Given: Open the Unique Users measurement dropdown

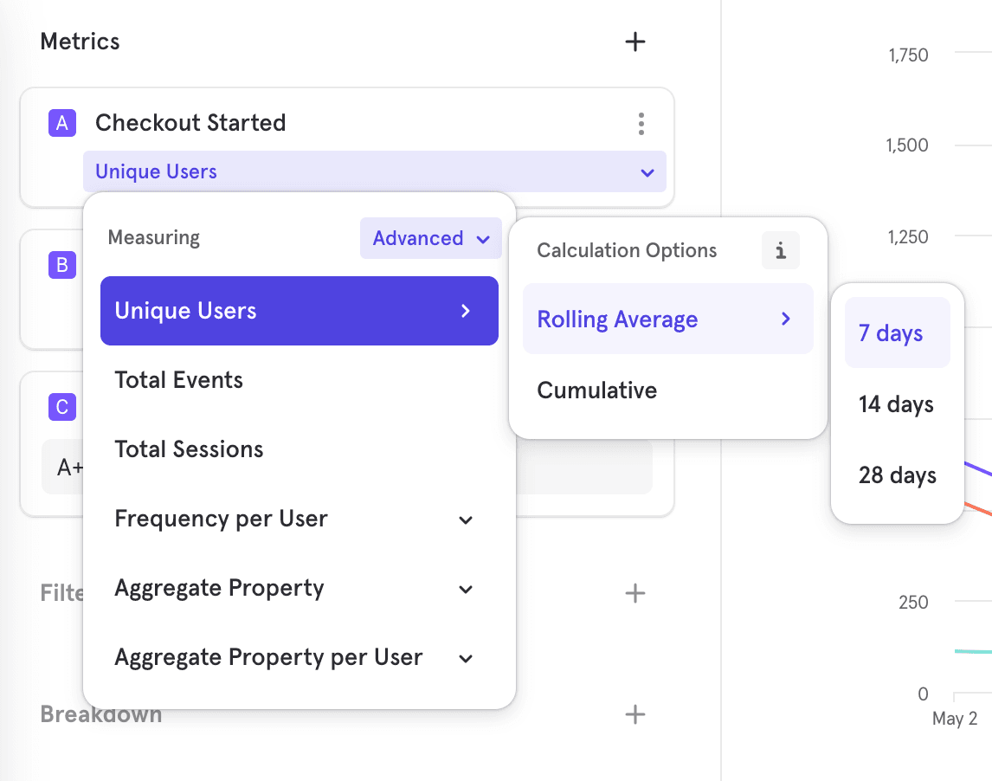Looking at the screenshot, I should (374, 171).
